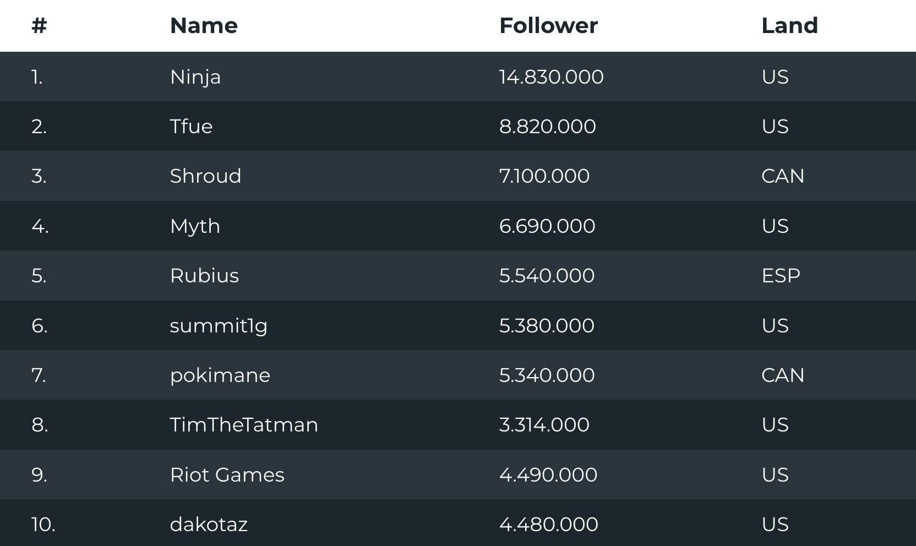
Task: Click the TimTheTatman name entry
Action: point(244,424)
